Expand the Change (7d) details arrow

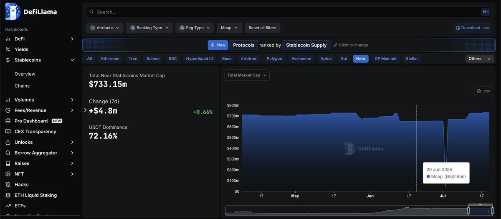86,110
